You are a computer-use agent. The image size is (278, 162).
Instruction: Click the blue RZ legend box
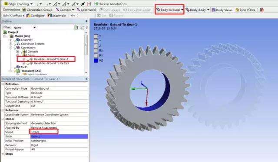96,61
